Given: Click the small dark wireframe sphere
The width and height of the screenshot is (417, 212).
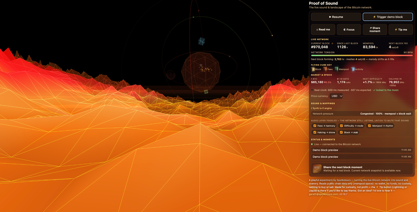Looking at the screenshot, I should (x=171, y=75).
